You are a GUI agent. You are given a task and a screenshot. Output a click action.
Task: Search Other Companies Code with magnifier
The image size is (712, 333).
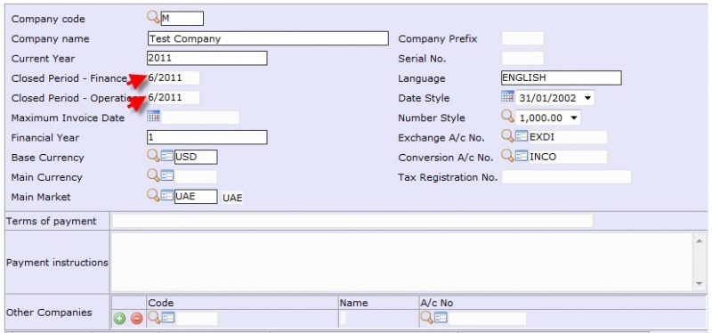pyautogui.click(x=154, y=318)
